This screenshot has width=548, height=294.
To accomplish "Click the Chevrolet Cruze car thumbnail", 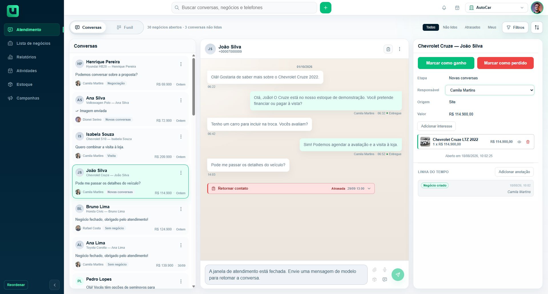I will (425, 142).
